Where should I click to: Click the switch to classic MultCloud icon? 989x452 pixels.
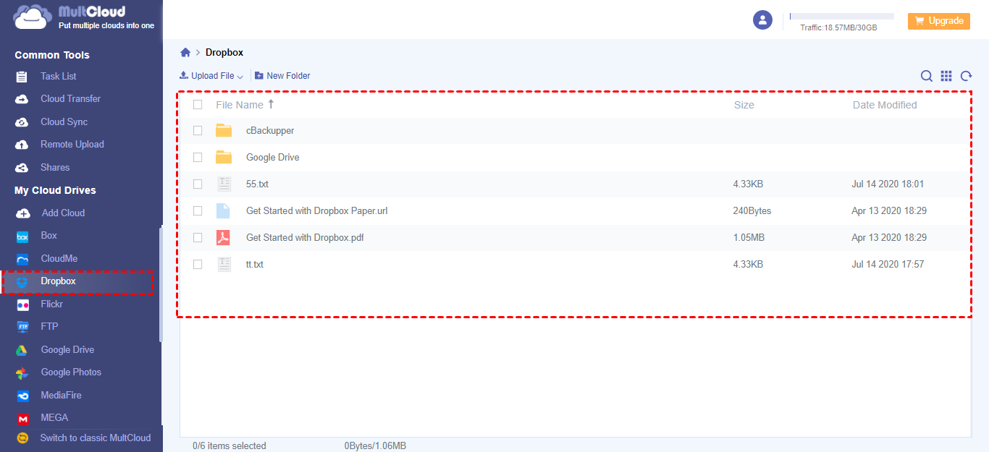click(22, 438)
